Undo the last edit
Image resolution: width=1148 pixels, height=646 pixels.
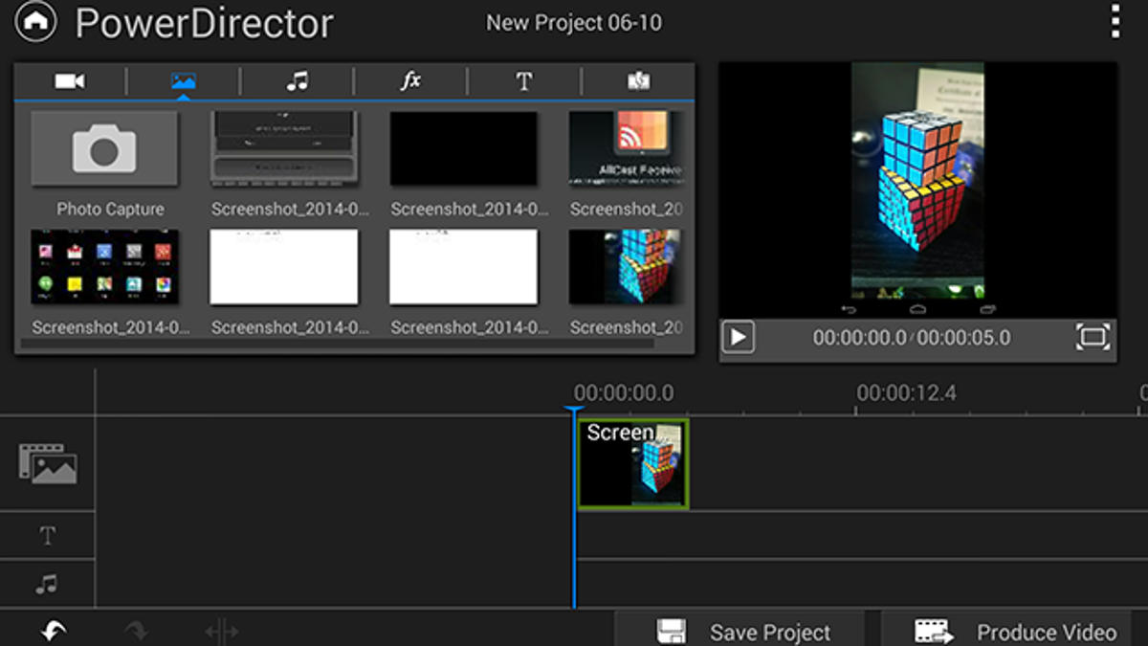pyautogui.click(x=54, y=631)
